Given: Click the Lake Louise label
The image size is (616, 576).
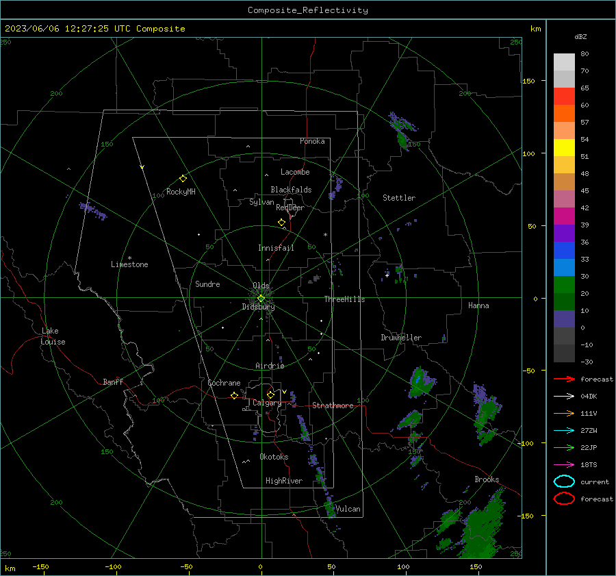Looking at the screenshot, I should (x=53, y=336).
